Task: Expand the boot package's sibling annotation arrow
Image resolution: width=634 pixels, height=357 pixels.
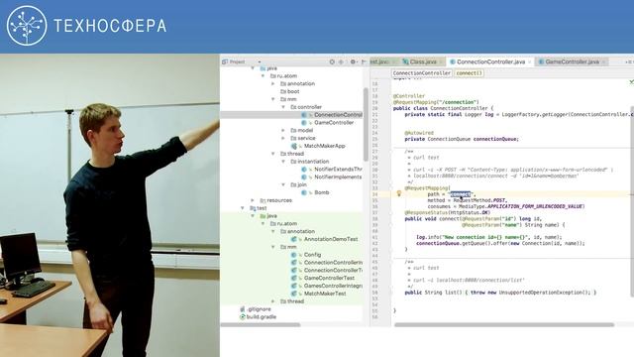Action: pyautogui.click(x=273, y=83)
